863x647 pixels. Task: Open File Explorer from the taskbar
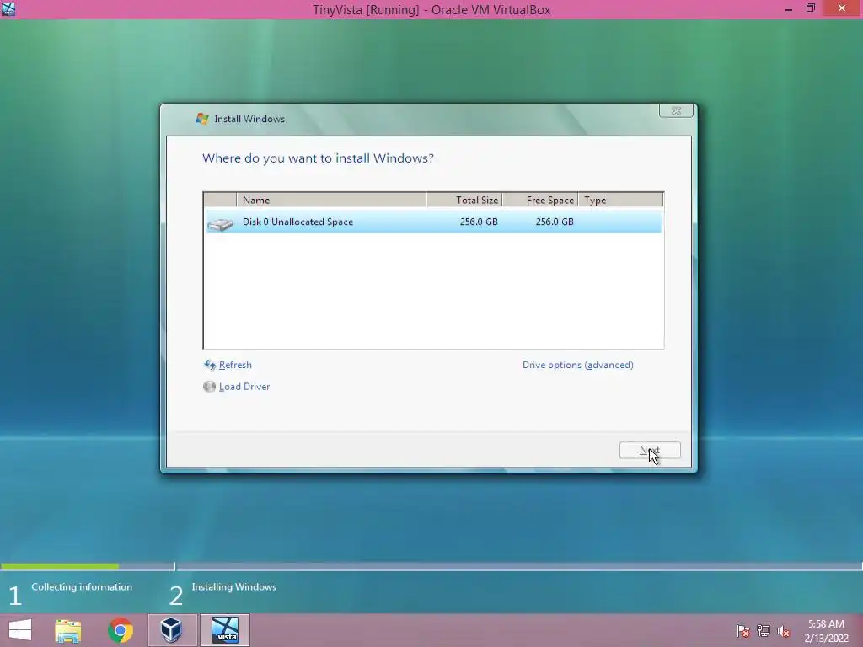[x=68, y=630]
